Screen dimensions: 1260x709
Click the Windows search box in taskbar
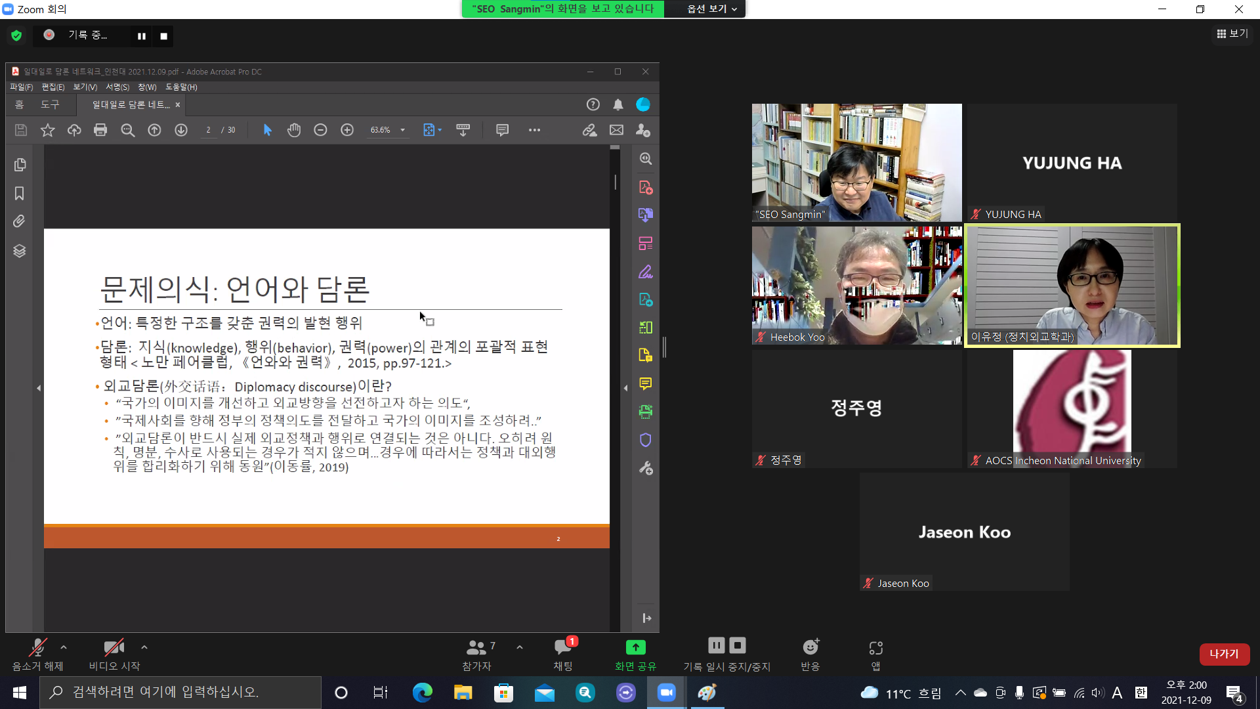click(180, 693)
